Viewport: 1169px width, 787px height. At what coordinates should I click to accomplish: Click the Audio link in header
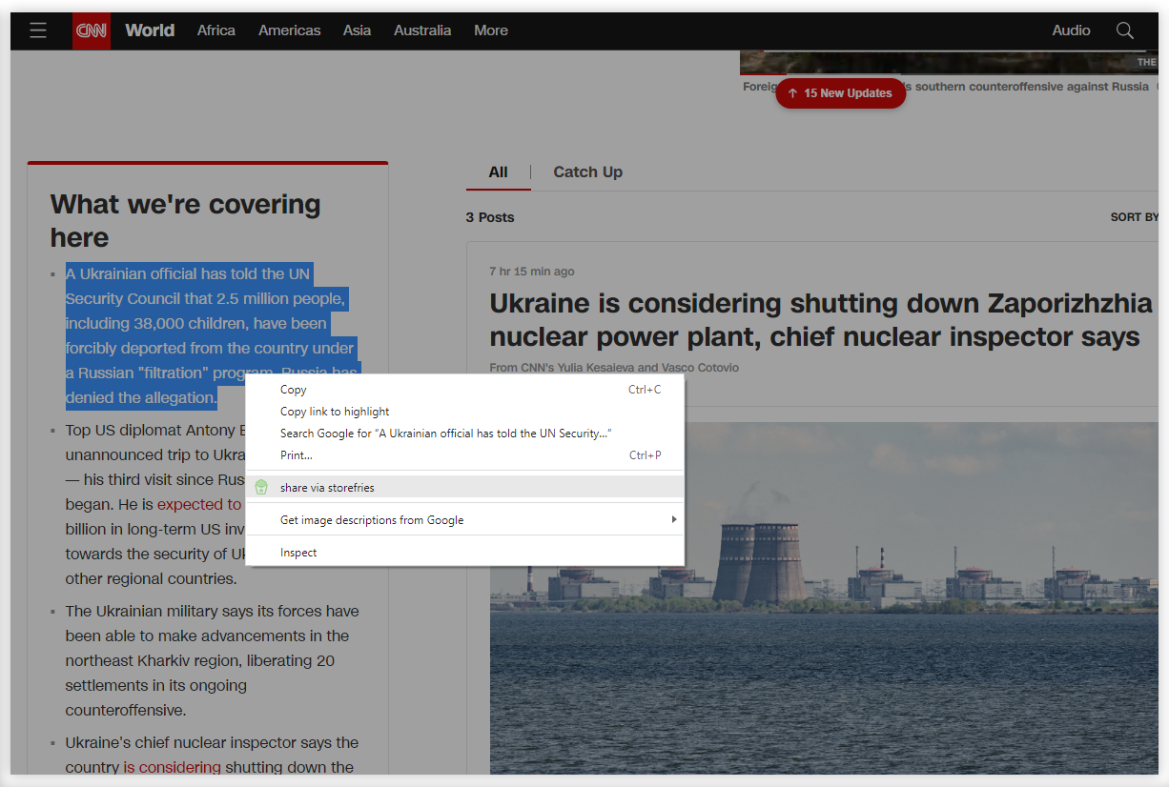pos(1071,30)
